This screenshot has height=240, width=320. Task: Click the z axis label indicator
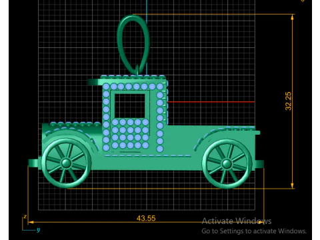(25, 216)
